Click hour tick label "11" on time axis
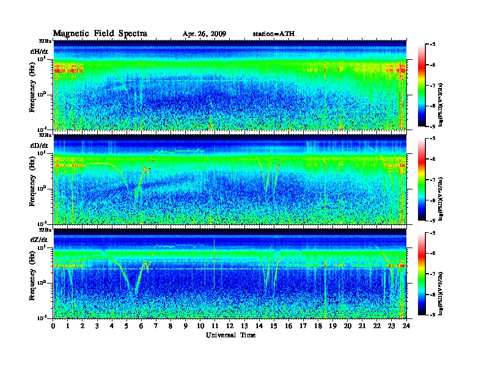The height and width of the screenshot is (374, 484). pos(215,326)
